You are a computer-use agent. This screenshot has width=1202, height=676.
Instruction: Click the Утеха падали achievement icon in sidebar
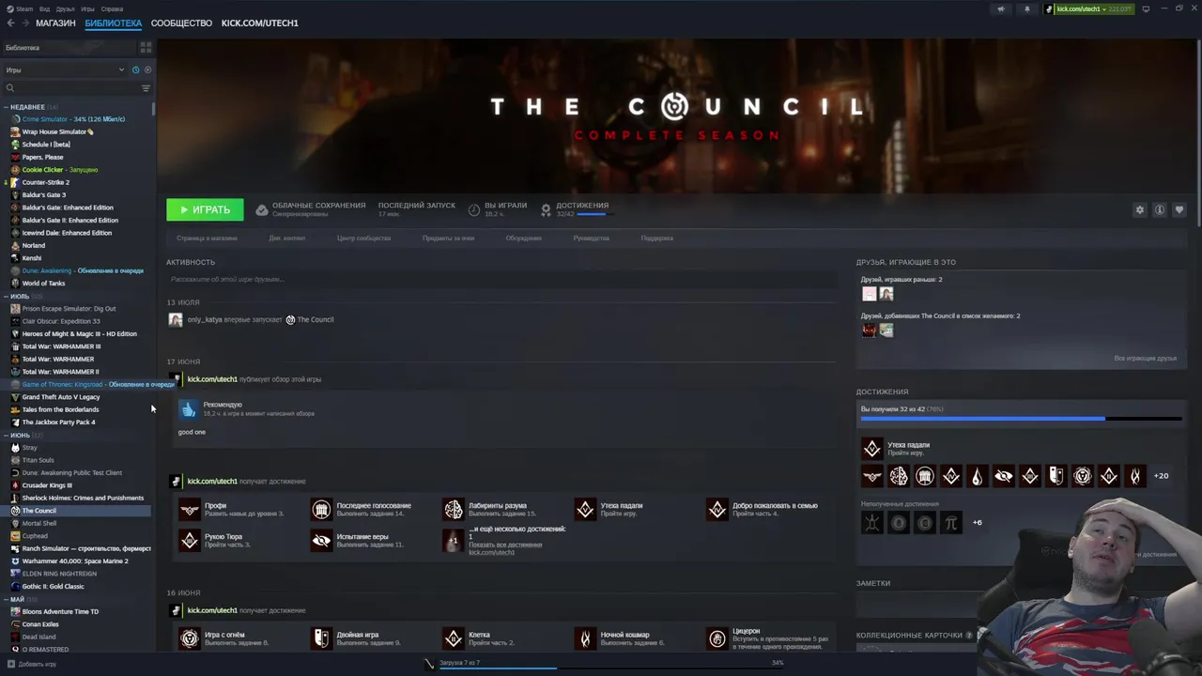pyautogui.click(x=872, y=448)
